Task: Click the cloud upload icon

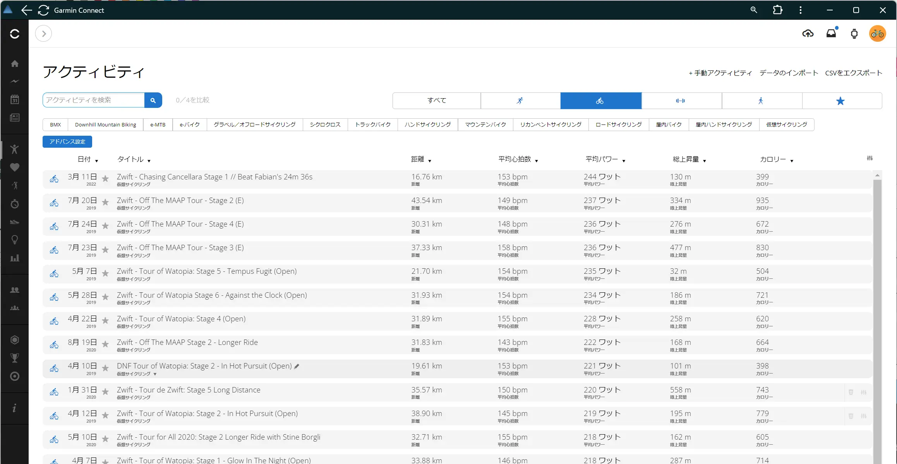Action: [x=808, y=34]
